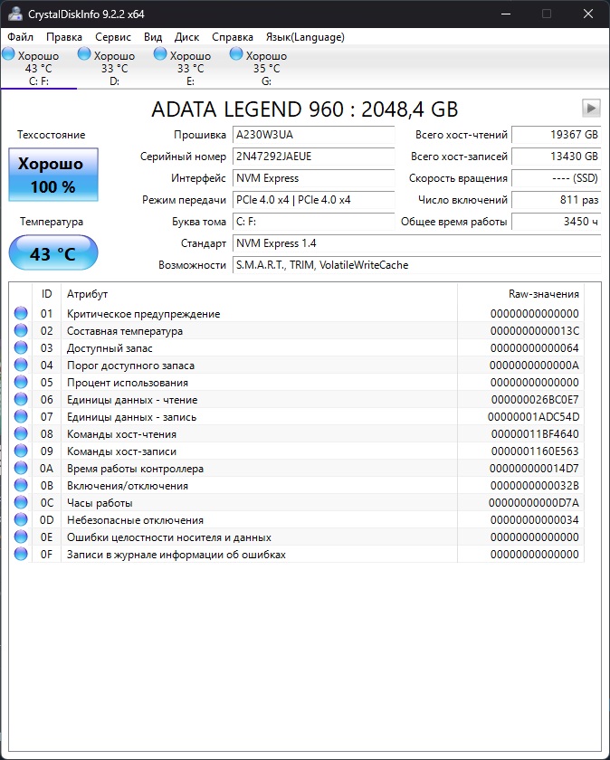Click status icon for Команды хост-записи
Screen dimensions: 610x760
tap(21, 451)
